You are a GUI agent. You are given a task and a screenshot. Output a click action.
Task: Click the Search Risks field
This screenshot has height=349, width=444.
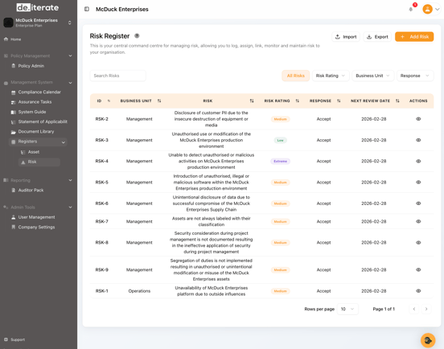[117, 76]
